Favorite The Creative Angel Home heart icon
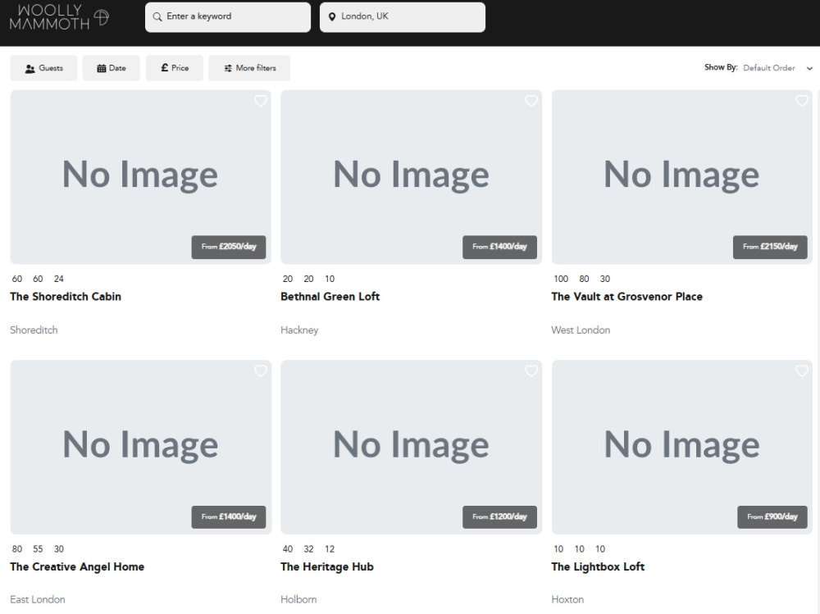The height and width of the screenshot is (614, 820). point(261,371)
